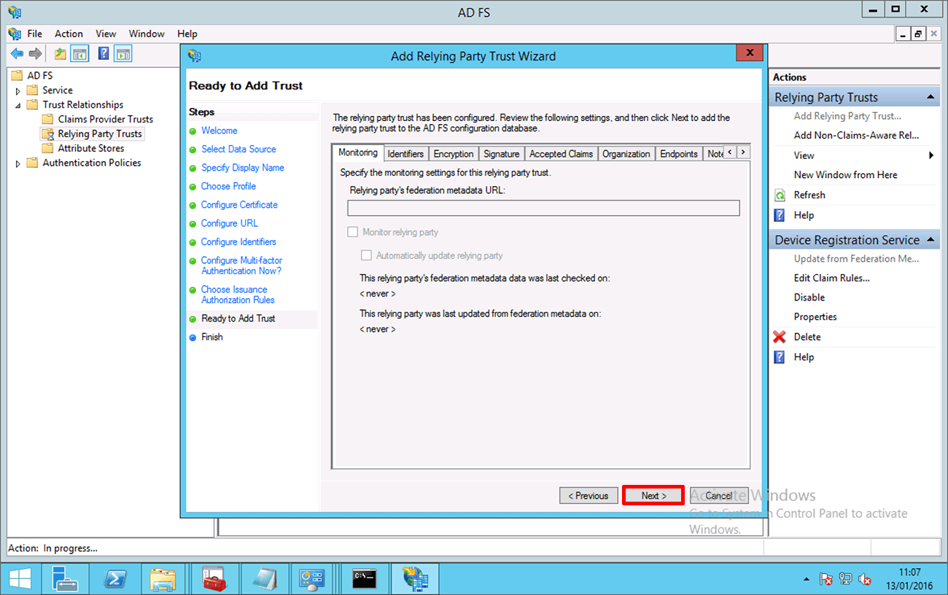Click Properties in the Actions pane

(815, 317)
